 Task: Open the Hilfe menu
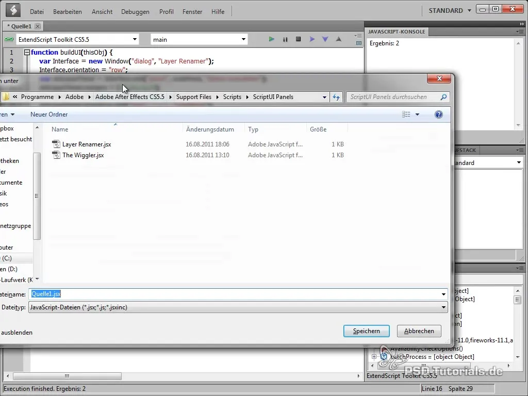coord(218,11)
